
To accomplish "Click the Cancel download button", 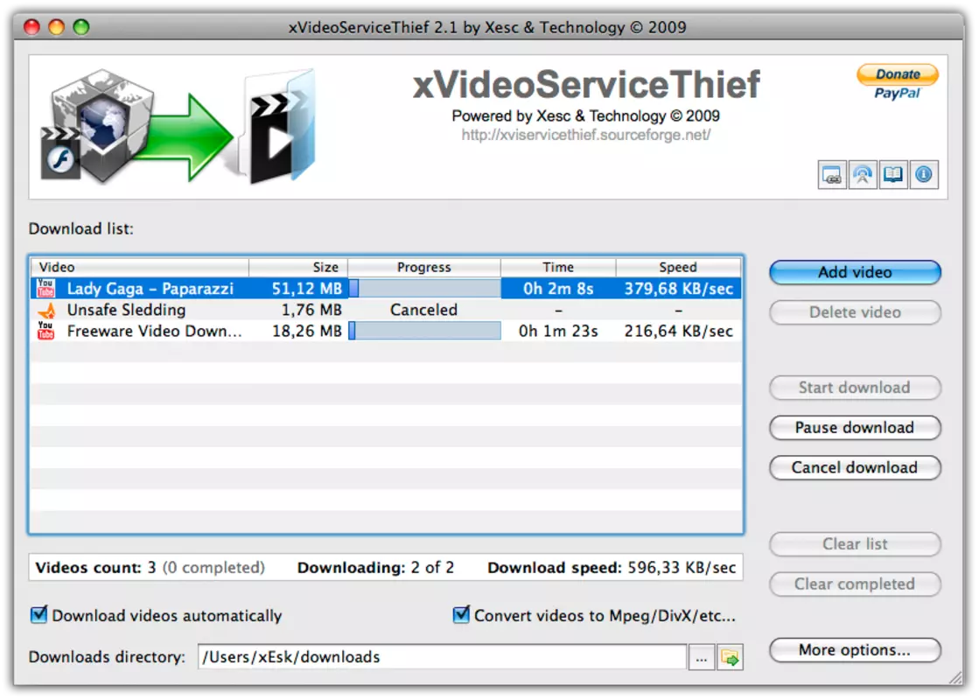I will [x=855, y=468].
